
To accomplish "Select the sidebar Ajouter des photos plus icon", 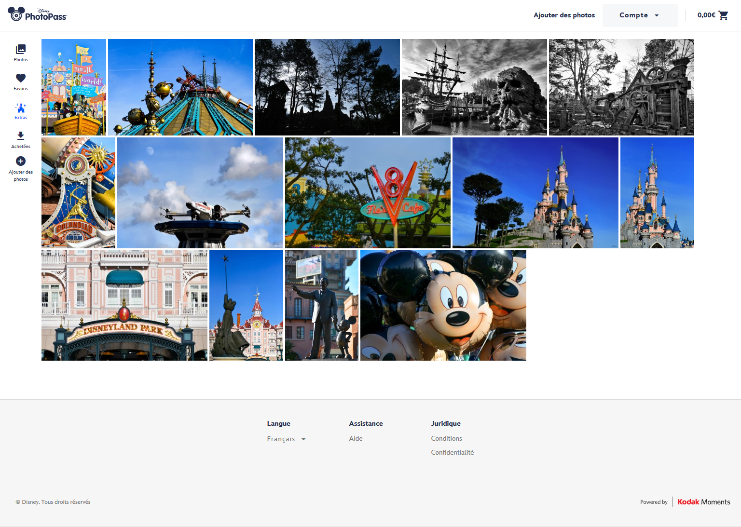I will [x=21, y=169].
